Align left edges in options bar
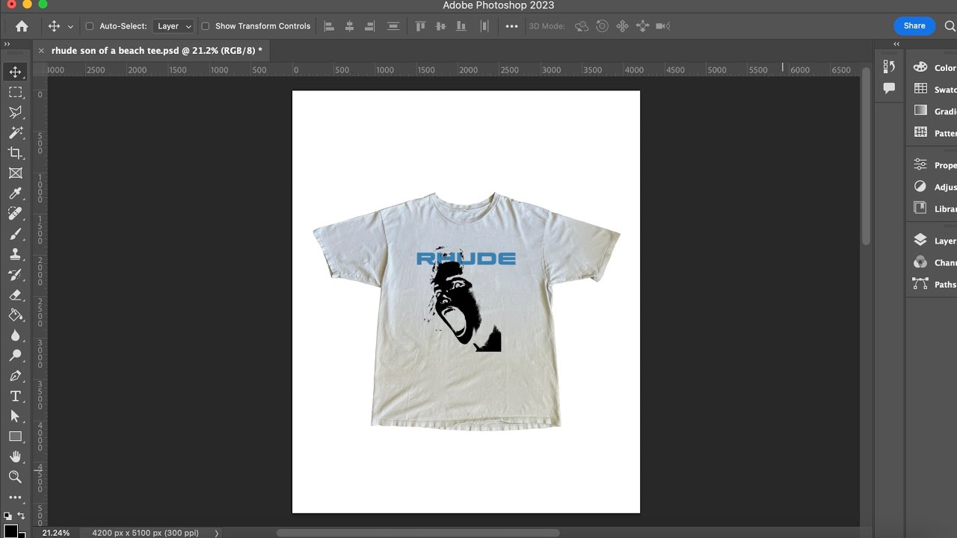957x538 pixels. pyautogui.click(x=329, y=26)
